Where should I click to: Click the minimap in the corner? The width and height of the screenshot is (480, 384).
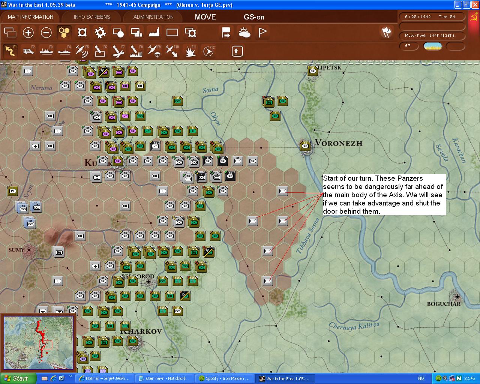(x=39, y=343)
